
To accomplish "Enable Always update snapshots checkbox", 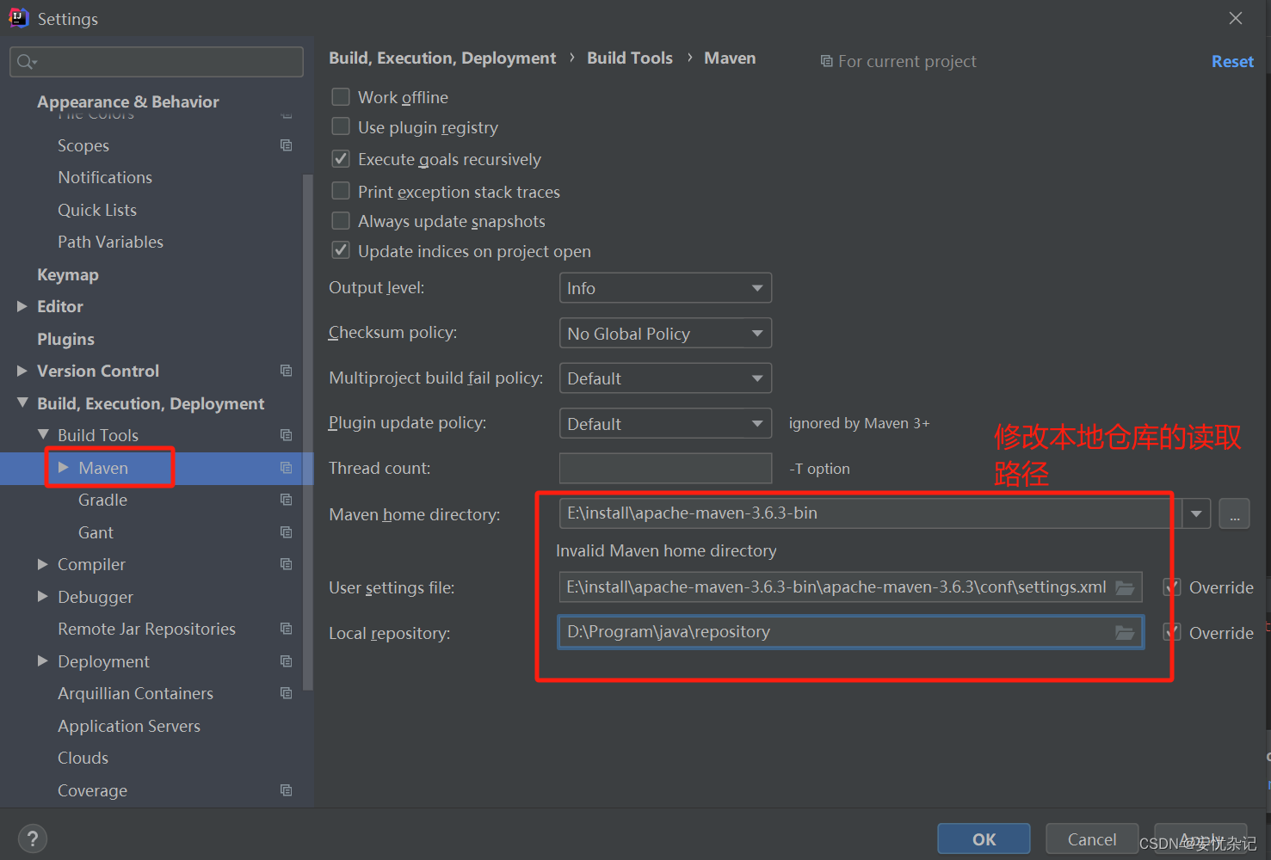I will coord(341,220).
